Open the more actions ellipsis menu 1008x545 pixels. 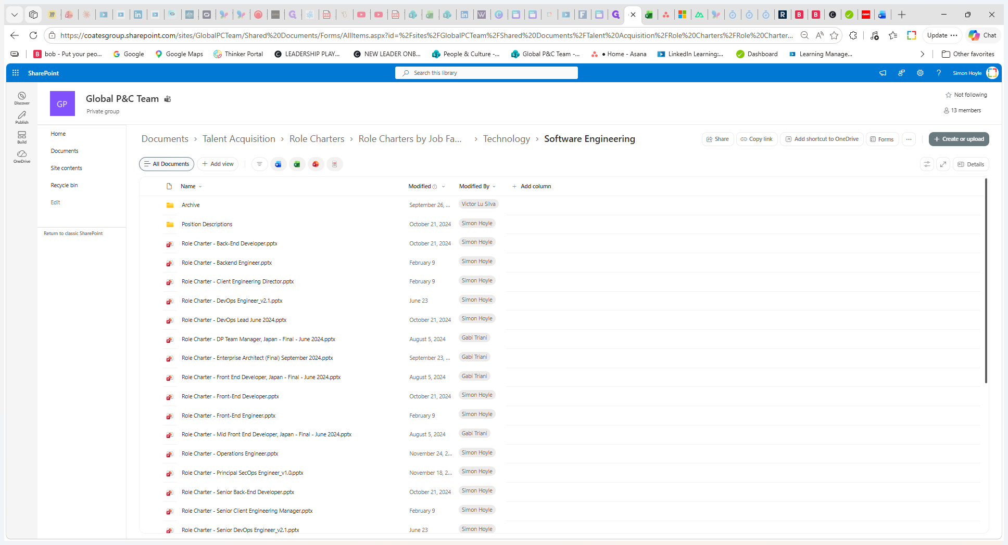(x=909, y=139)
